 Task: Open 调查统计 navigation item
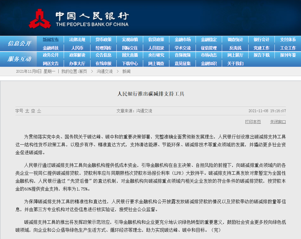pos(235,39)
